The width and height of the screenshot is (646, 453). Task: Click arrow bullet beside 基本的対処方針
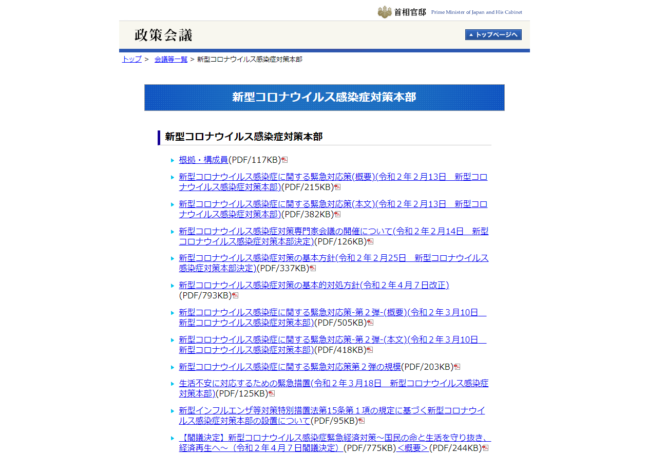pyautogui.click(x=173, y=286)
